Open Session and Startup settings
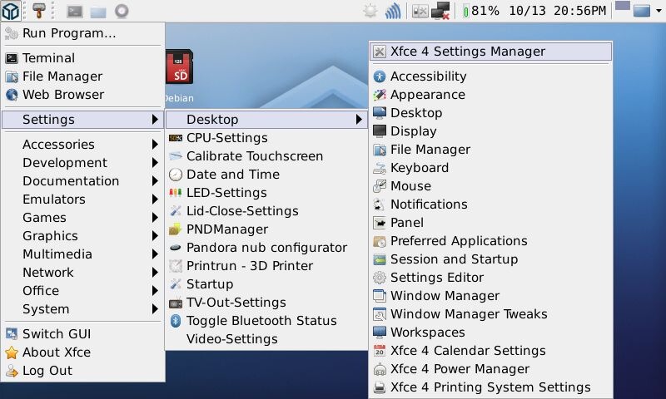Screen dimensions: 666x399 point(490,259)
